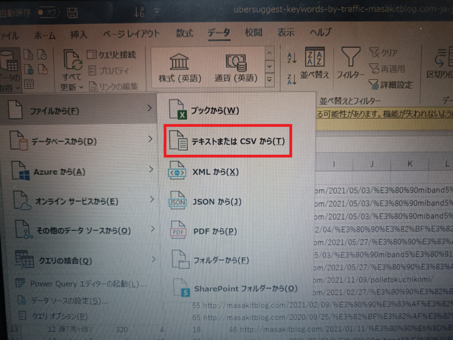Open the 挿入 ribbon tab
Image resolution: width=453 pixels, height=340 pixels.
(79, 34)
